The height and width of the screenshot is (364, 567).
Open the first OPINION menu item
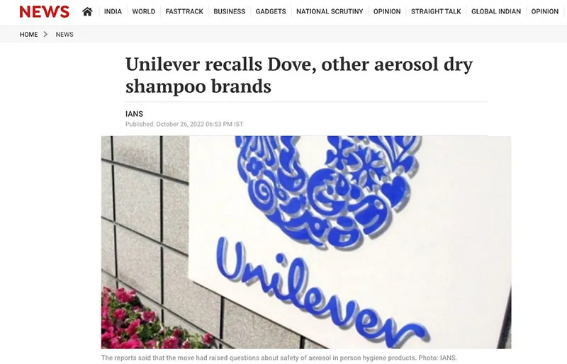[387, 11]
